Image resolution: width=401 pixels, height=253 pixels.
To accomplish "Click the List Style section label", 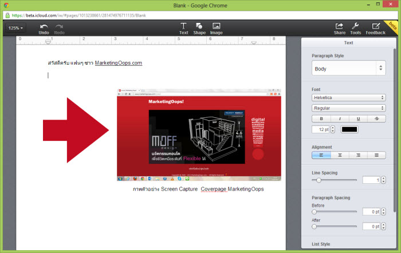I will pyautogui.click(x=321, y=244).
